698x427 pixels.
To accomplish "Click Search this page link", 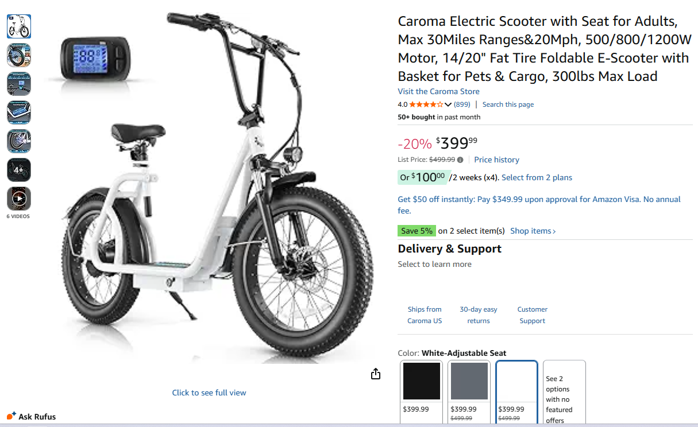I will (508, 104).
